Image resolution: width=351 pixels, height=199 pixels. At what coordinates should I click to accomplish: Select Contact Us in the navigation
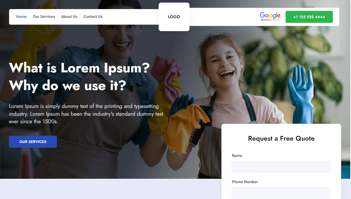pos(93,17)
